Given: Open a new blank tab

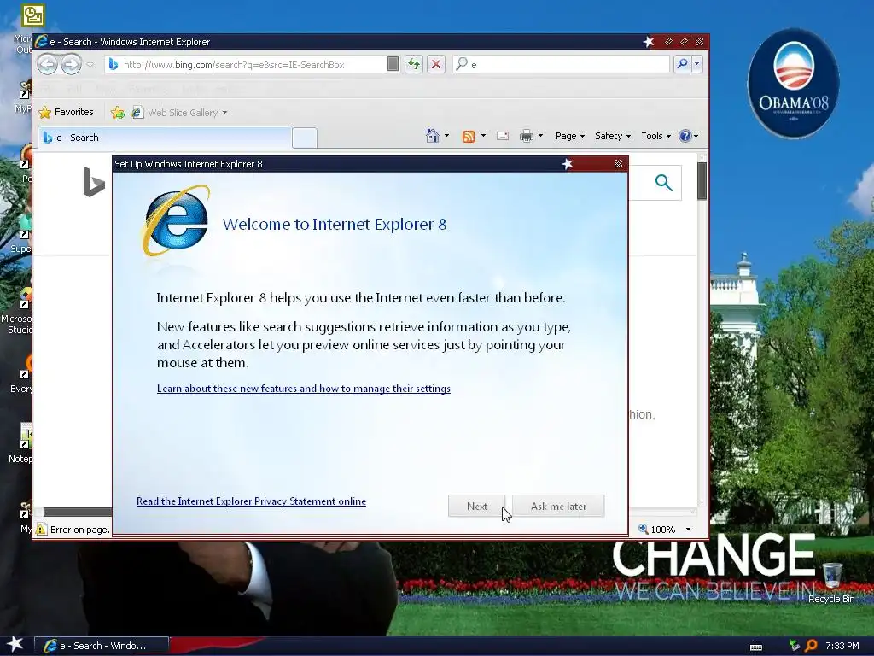Looking at the screenshot, I should [x=305, y=138].
